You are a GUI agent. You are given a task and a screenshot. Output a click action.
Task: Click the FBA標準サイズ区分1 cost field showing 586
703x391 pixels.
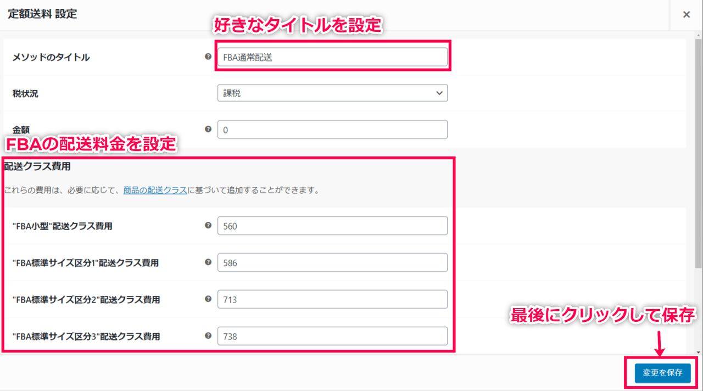click(332, 262)
